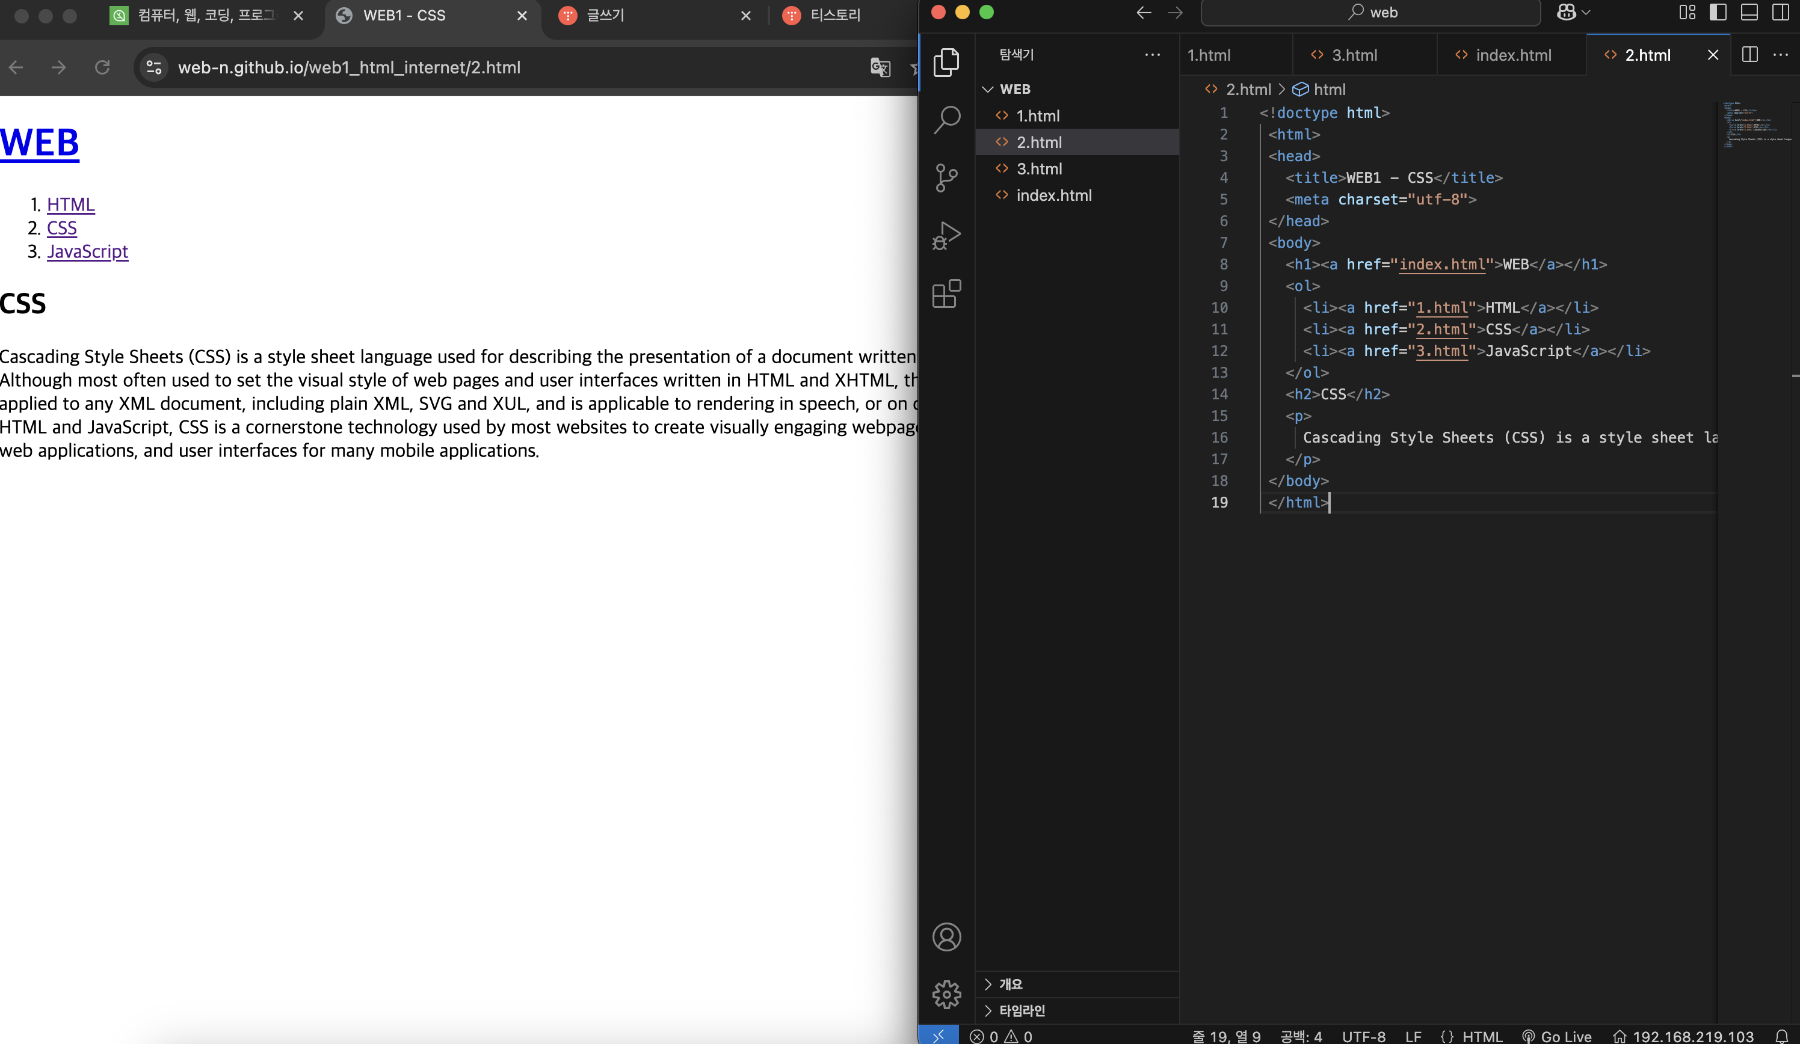Toggle the primary side bar layout button
1800x1044 pixels.
click(1718, 13)
